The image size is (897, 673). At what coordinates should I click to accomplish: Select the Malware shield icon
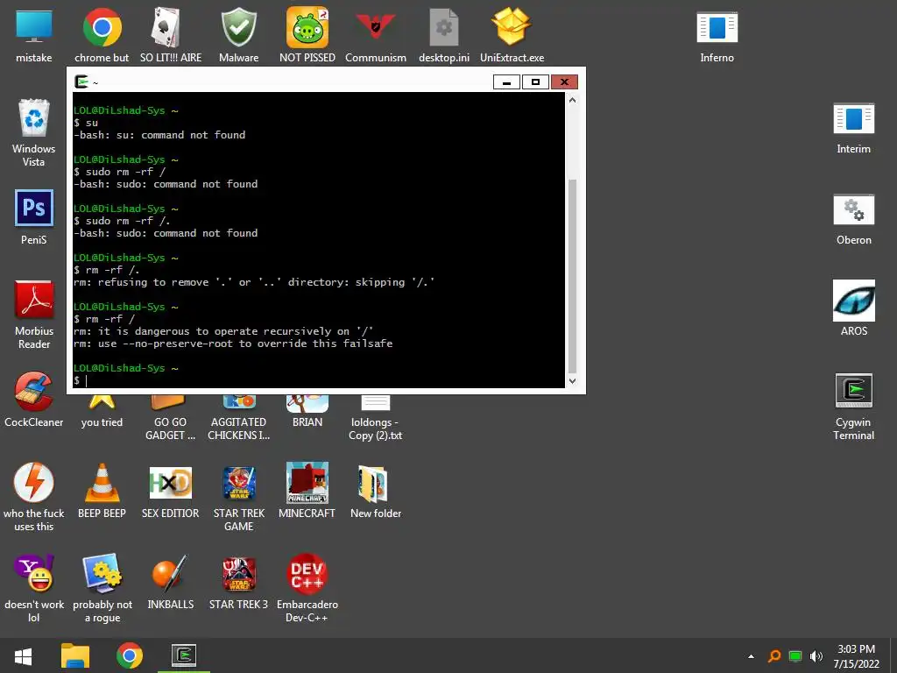pyautogui.click(x=238, y=35)
